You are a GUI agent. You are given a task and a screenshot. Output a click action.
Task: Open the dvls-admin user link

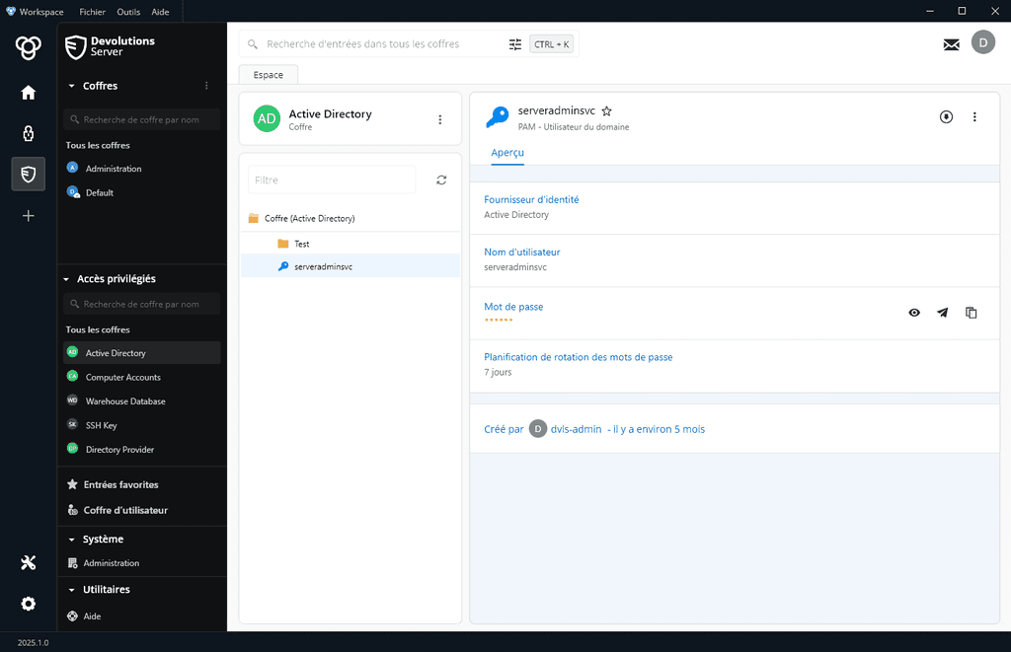(x=575, y=429)
